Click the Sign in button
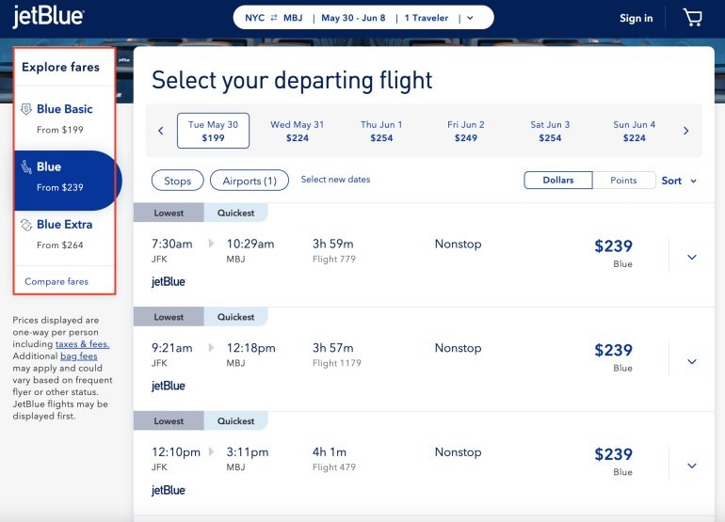 [x=636, y=18]
